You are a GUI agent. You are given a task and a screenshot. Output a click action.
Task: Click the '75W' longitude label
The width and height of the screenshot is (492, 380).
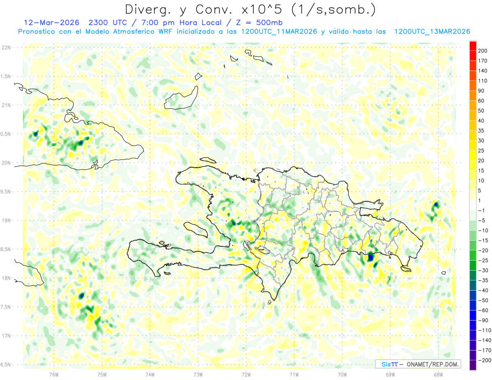(102, 374)
